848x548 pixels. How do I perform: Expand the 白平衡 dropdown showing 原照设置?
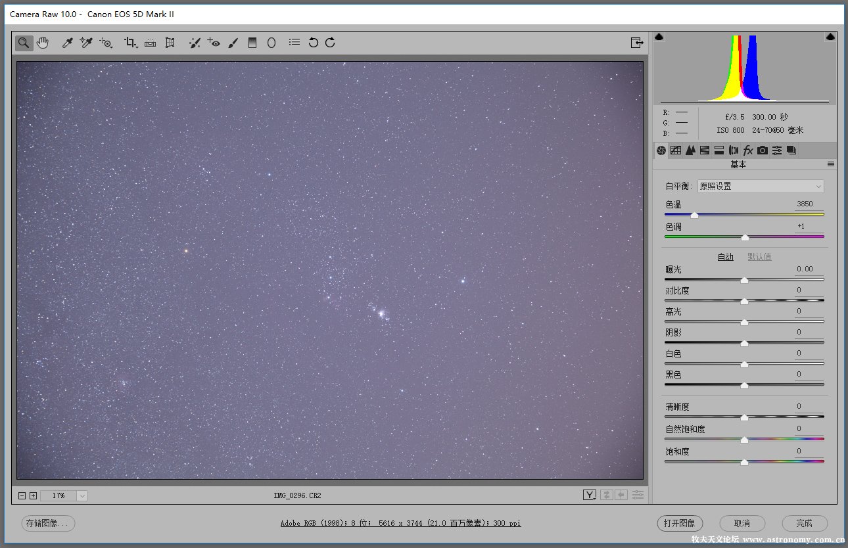click(761, 186)
